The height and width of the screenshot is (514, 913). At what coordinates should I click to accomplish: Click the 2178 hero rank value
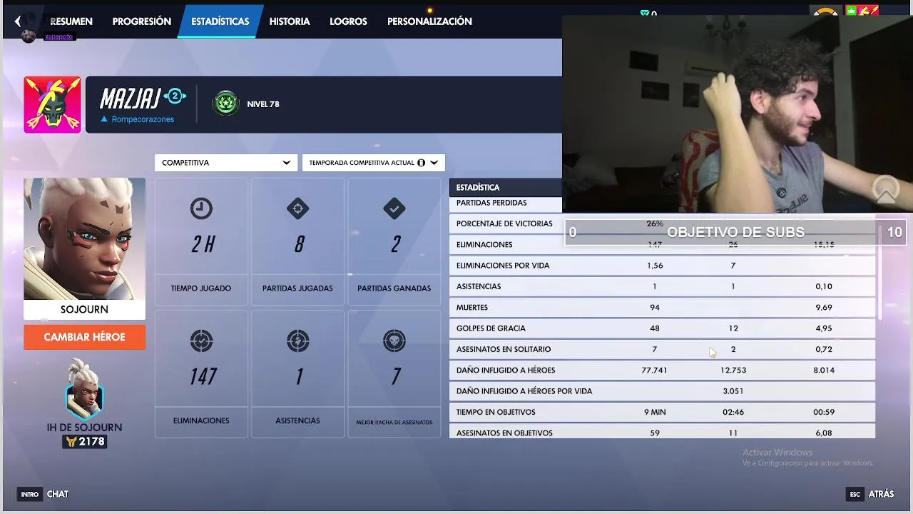[x=84, y=442]
